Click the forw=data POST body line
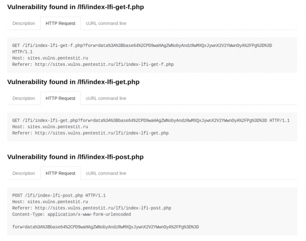 point(105,227)
